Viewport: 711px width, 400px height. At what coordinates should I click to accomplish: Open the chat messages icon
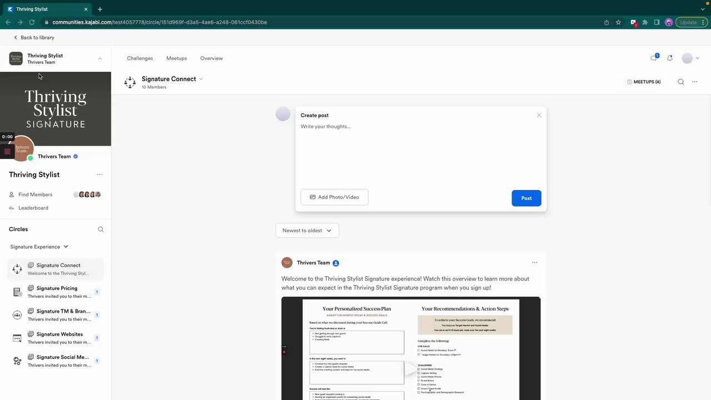[654, 58]
